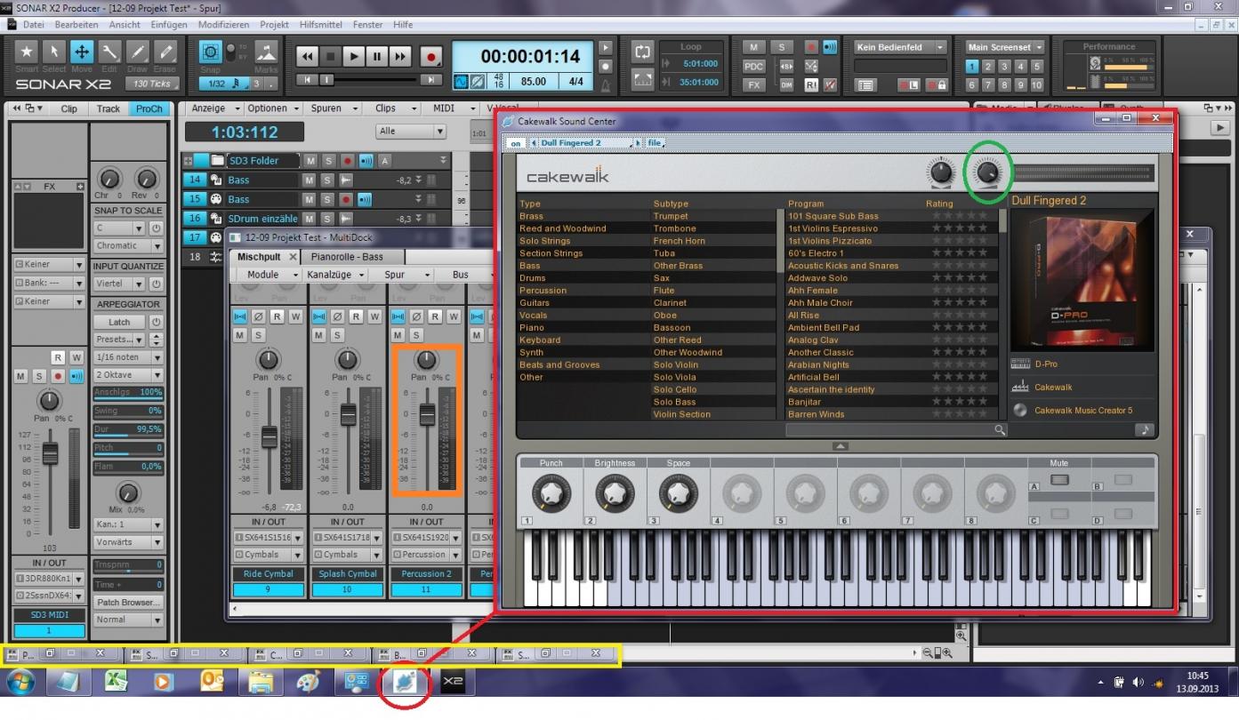Toggle Loop on/off button
1239x720 pixels.
[641, 52]
